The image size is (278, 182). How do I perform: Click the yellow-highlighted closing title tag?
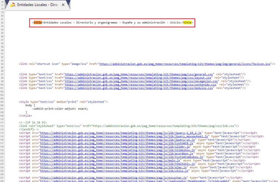pyautogui.click(x=187, y=23)
